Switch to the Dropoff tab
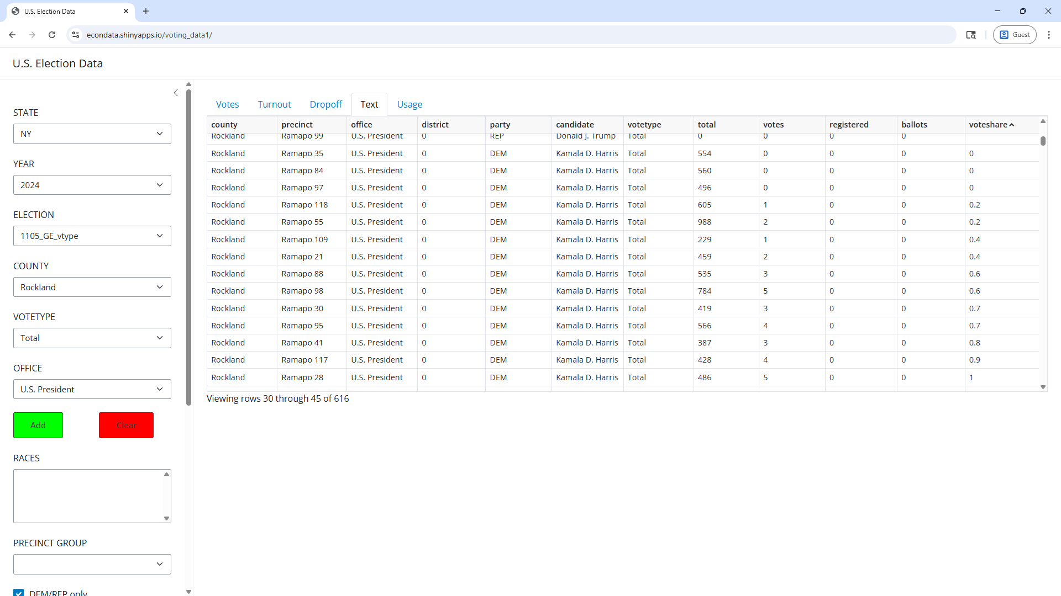This screenshot has width=1061, height=596. point(325,104)
